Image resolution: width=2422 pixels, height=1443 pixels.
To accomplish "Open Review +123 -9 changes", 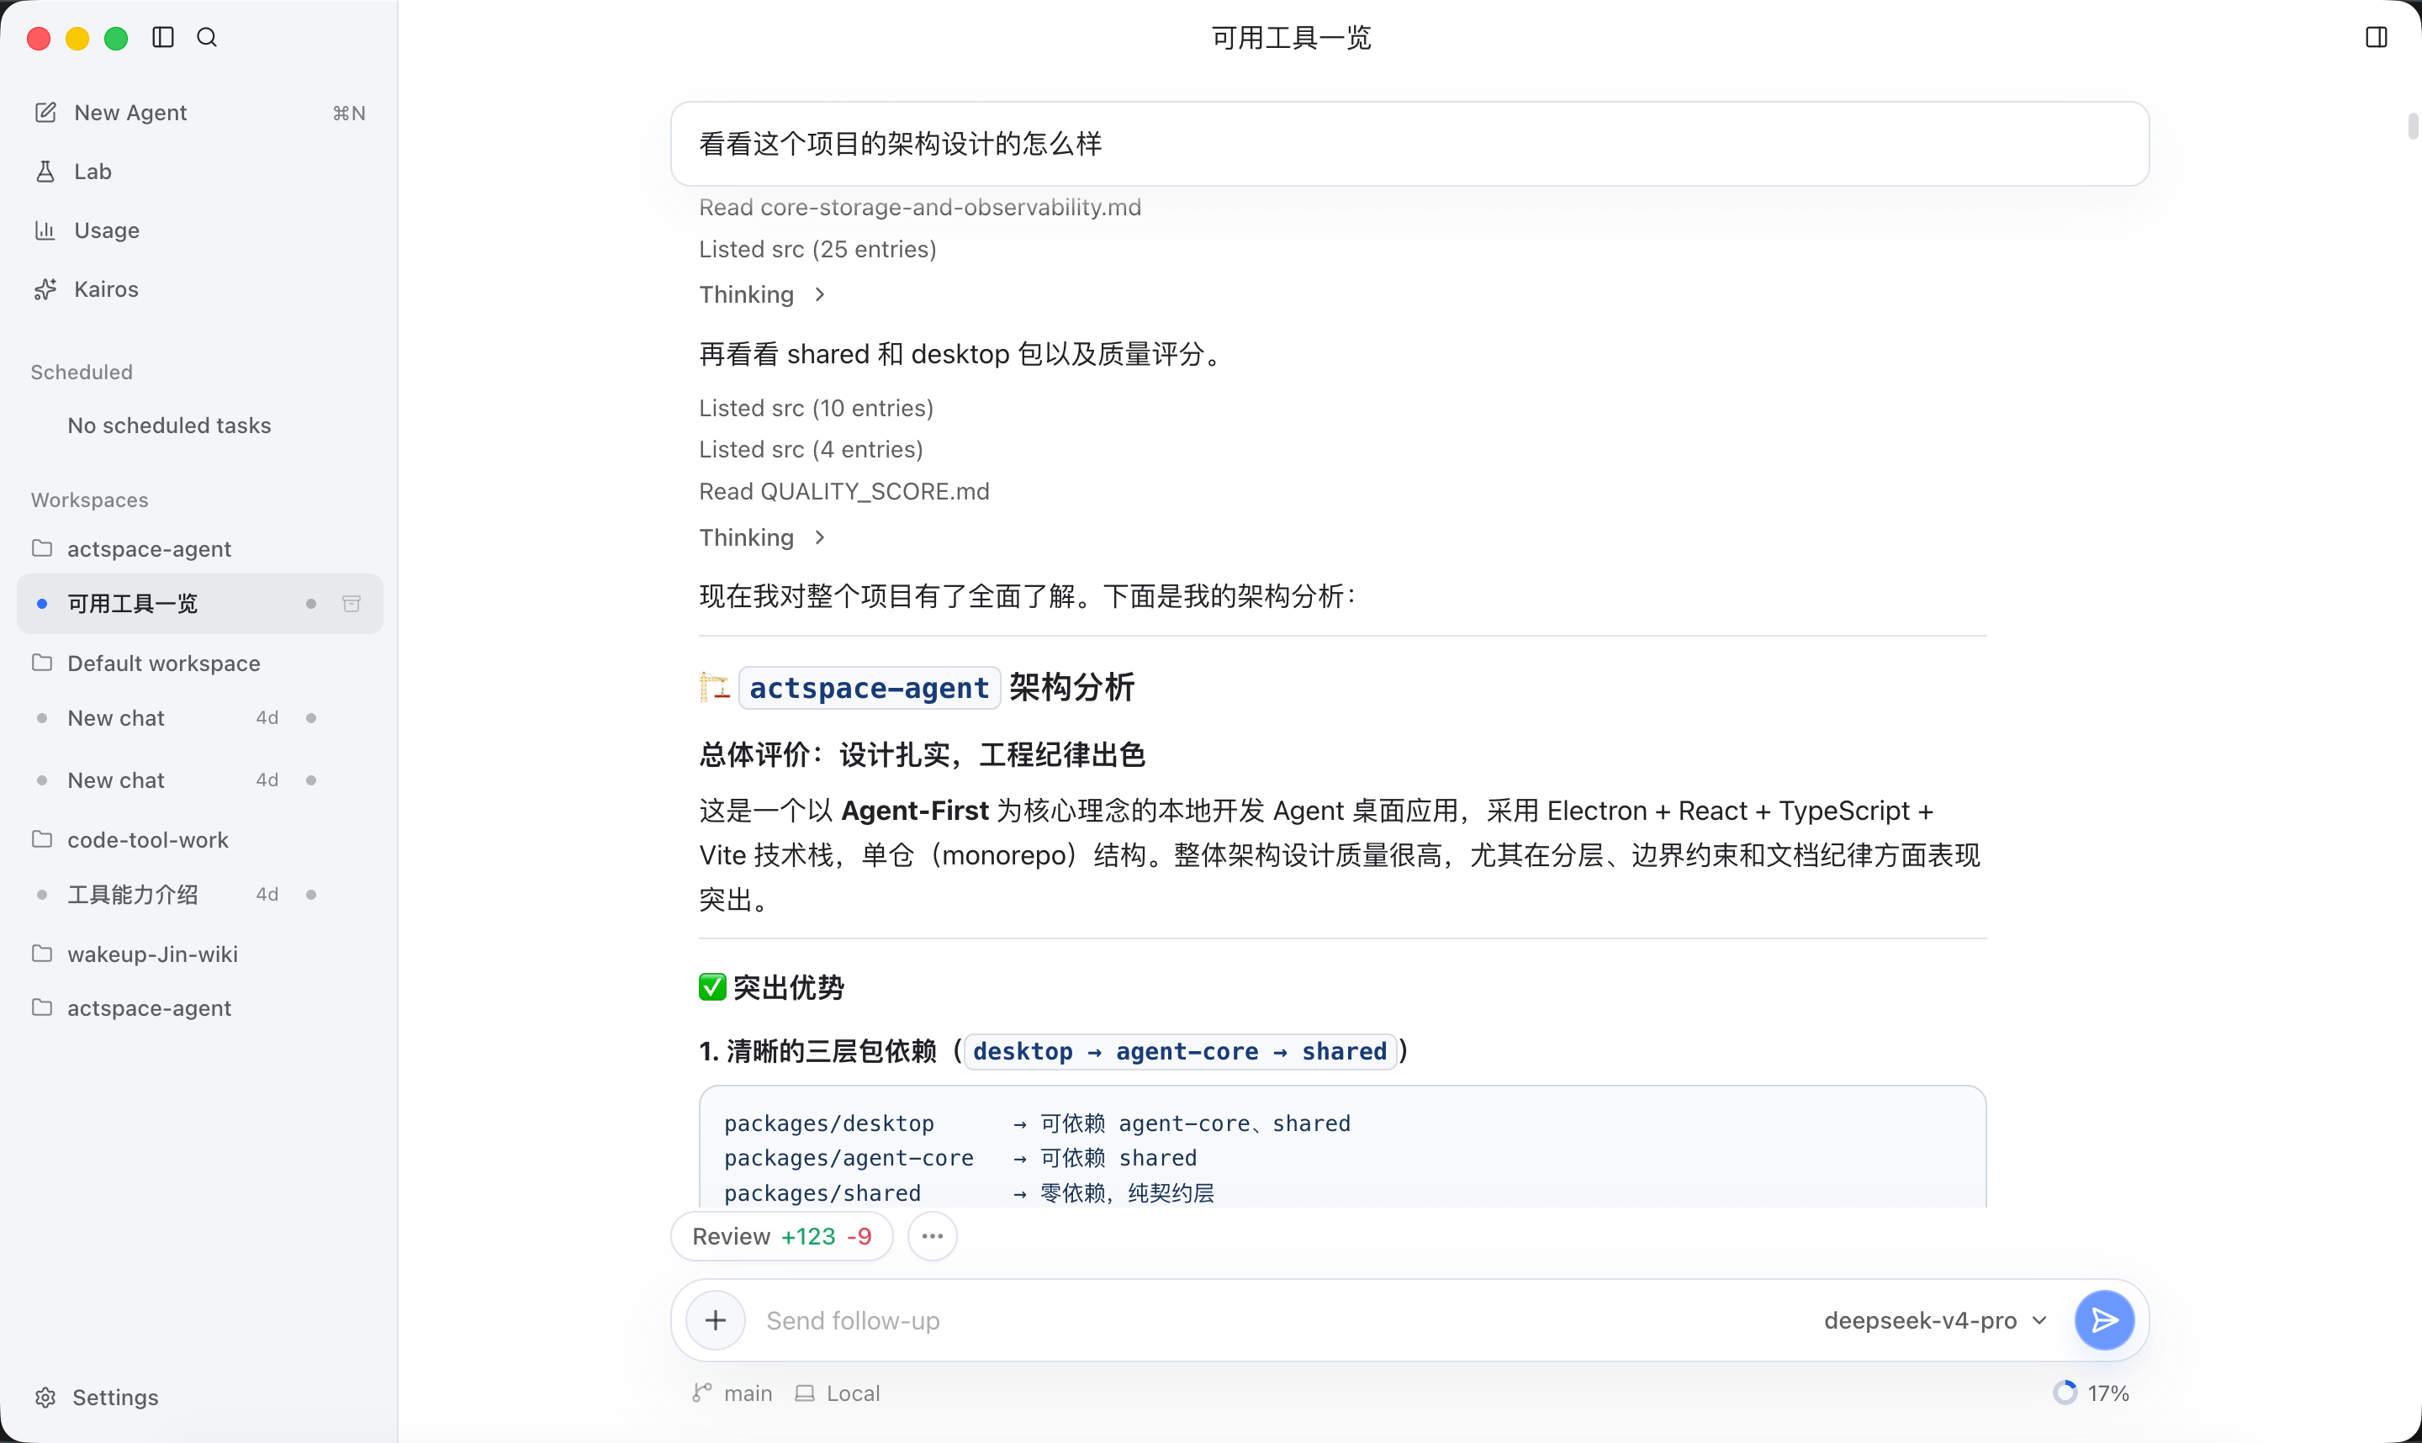I will click(x=782, y=1236).
